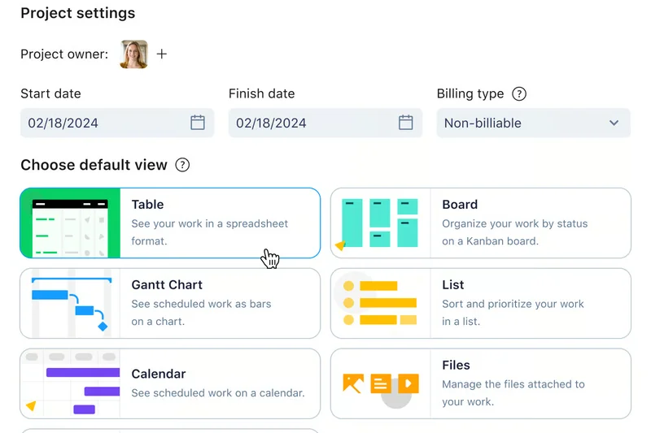
Task: Click the Table view spreadsheet icon
Action: pos(70,223)
